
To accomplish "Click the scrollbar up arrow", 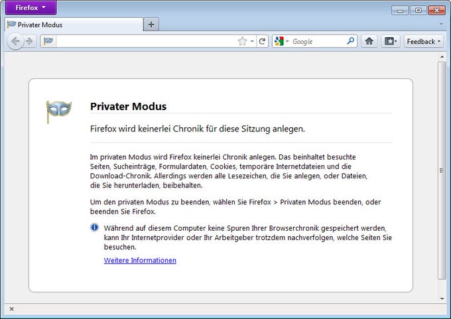I will (442, 57).
